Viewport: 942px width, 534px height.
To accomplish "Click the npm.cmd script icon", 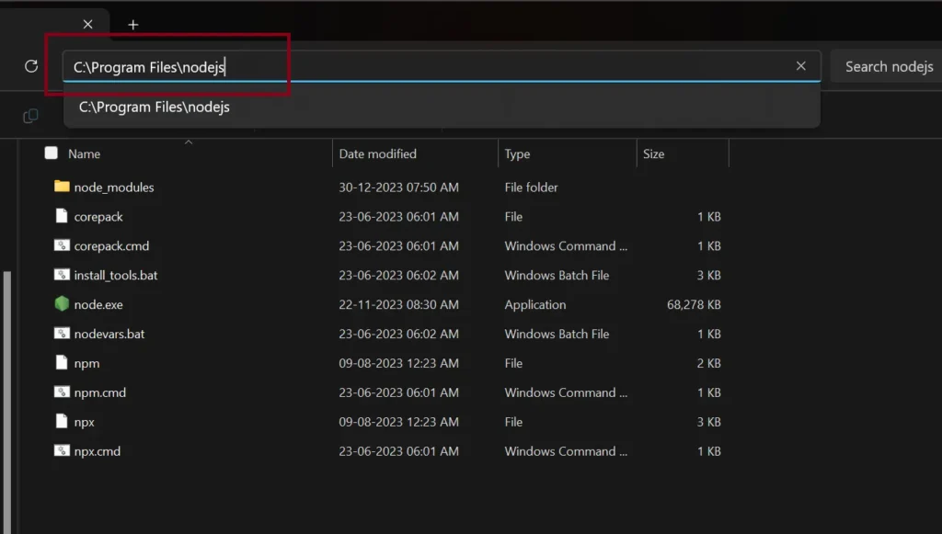I will [62, 392].
